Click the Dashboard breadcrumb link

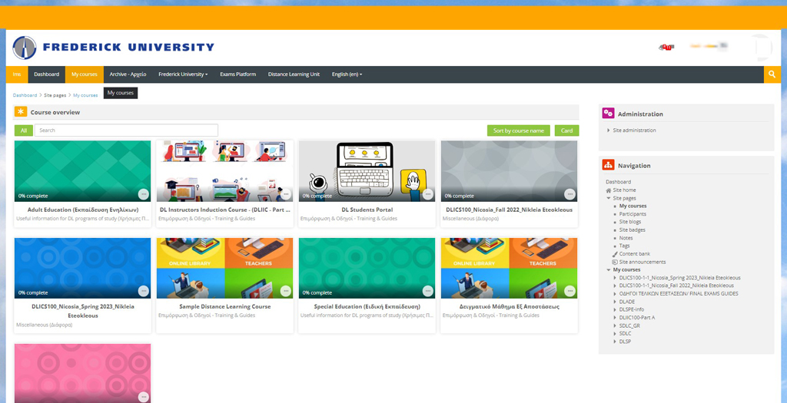click(x=25, y=95)
